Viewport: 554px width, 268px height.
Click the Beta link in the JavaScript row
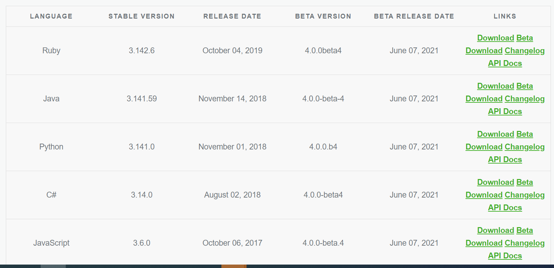coord(524,231)
